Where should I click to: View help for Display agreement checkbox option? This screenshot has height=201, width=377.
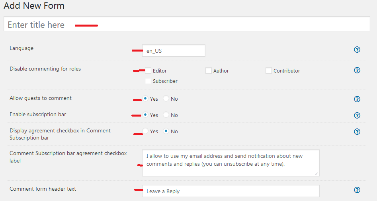357,132
